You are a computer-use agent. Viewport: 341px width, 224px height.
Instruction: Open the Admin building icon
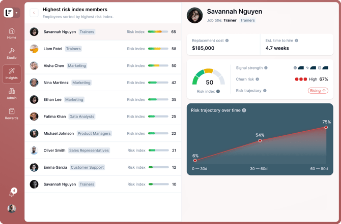tap(12, 91)
